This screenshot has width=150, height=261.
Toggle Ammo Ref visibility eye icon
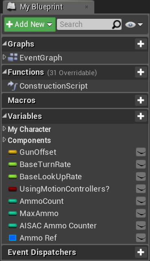[x=141, y=238]
